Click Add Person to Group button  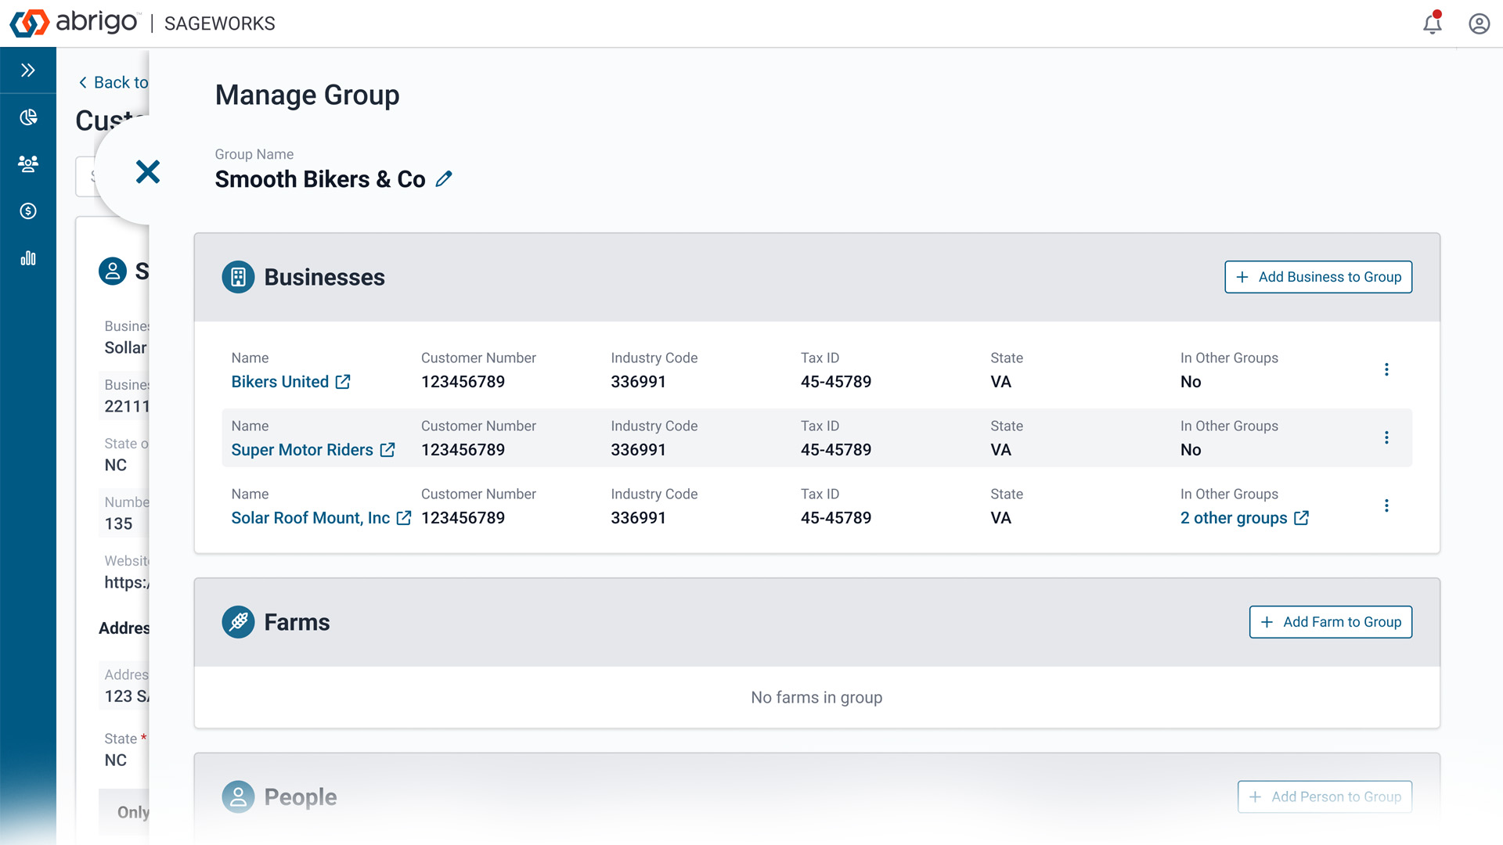point(1324,796)
